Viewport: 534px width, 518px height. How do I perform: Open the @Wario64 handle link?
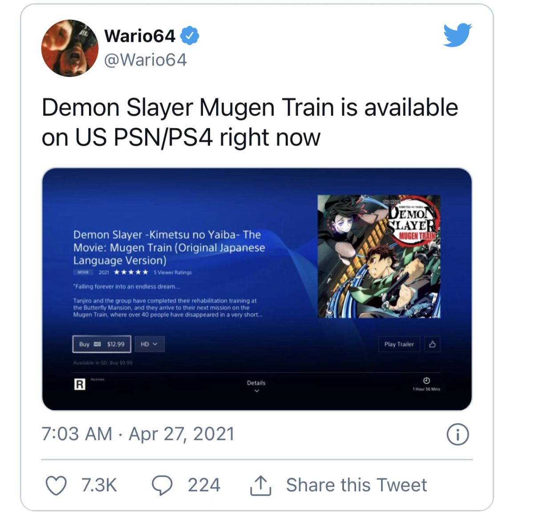coord(146,60)
